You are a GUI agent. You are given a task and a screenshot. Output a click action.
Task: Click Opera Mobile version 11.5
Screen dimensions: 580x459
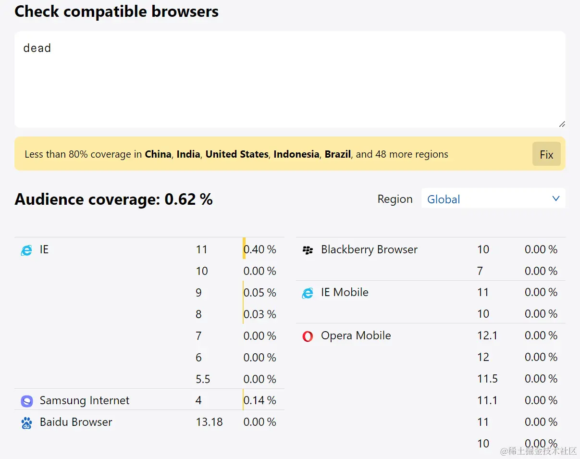487,379
